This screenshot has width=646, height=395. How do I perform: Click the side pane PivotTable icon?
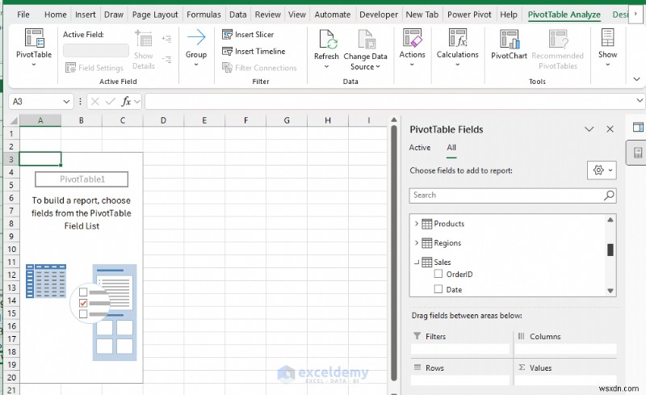click(638, 127)
